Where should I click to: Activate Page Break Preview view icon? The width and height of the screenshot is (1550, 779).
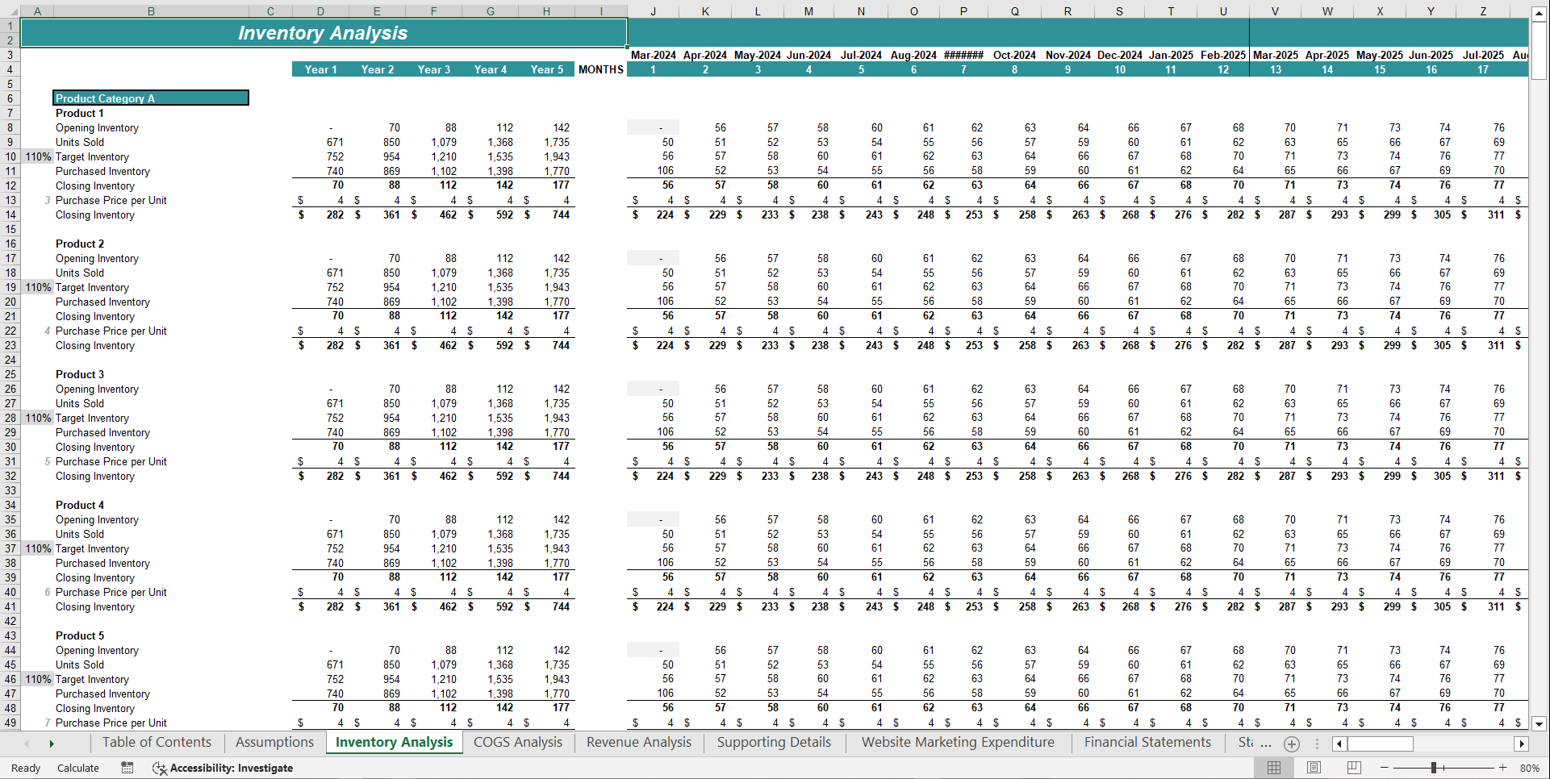pyautogui.click(x=1353, y=767)
